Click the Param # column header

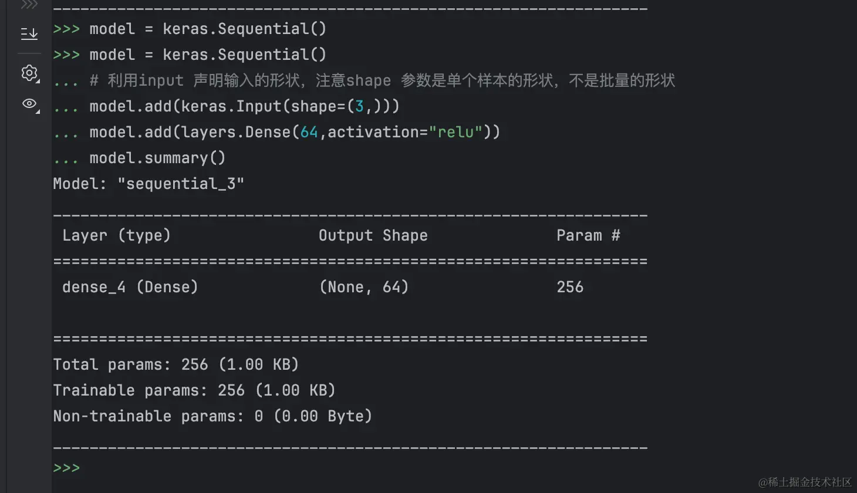[588, 235]
